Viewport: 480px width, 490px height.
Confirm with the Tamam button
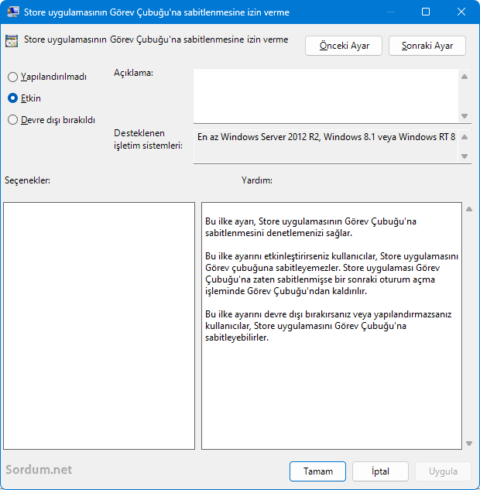pos(317,471)
